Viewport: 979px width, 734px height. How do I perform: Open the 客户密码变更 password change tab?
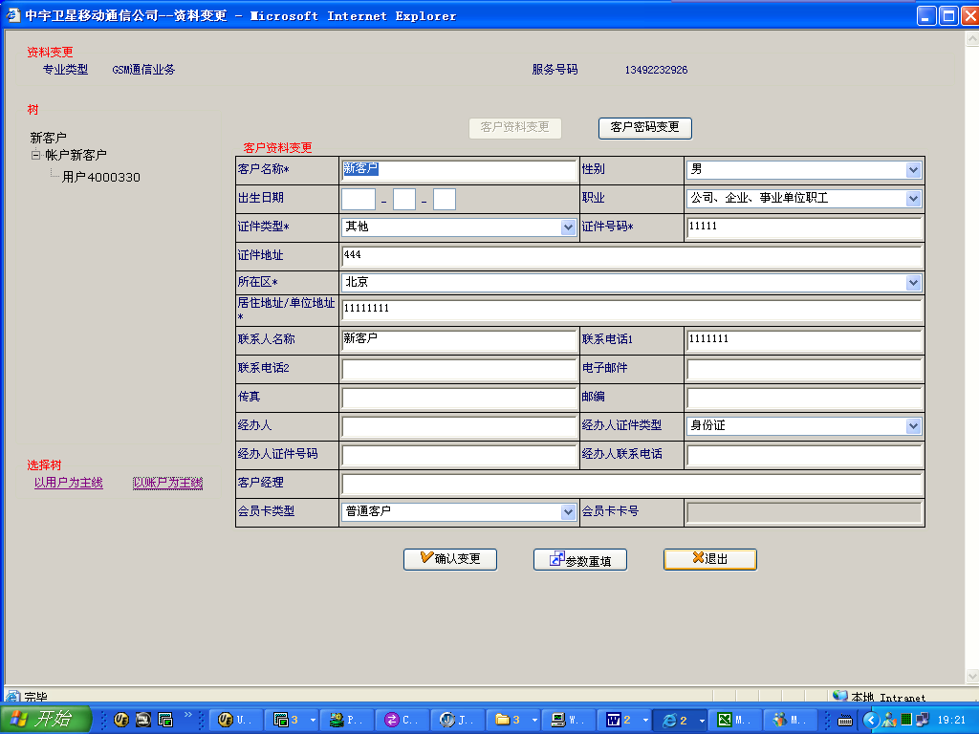point(644,127)
